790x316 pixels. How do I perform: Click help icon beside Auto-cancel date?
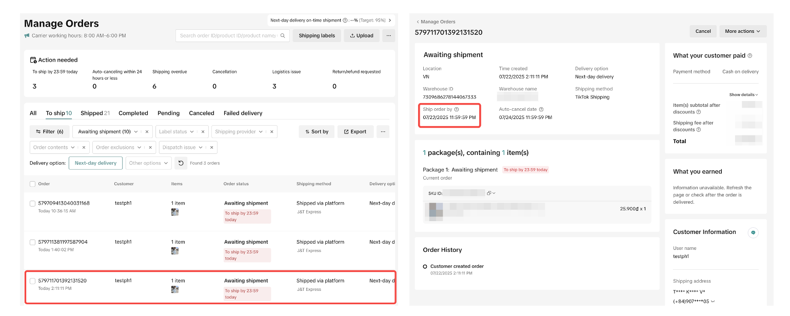541,109
